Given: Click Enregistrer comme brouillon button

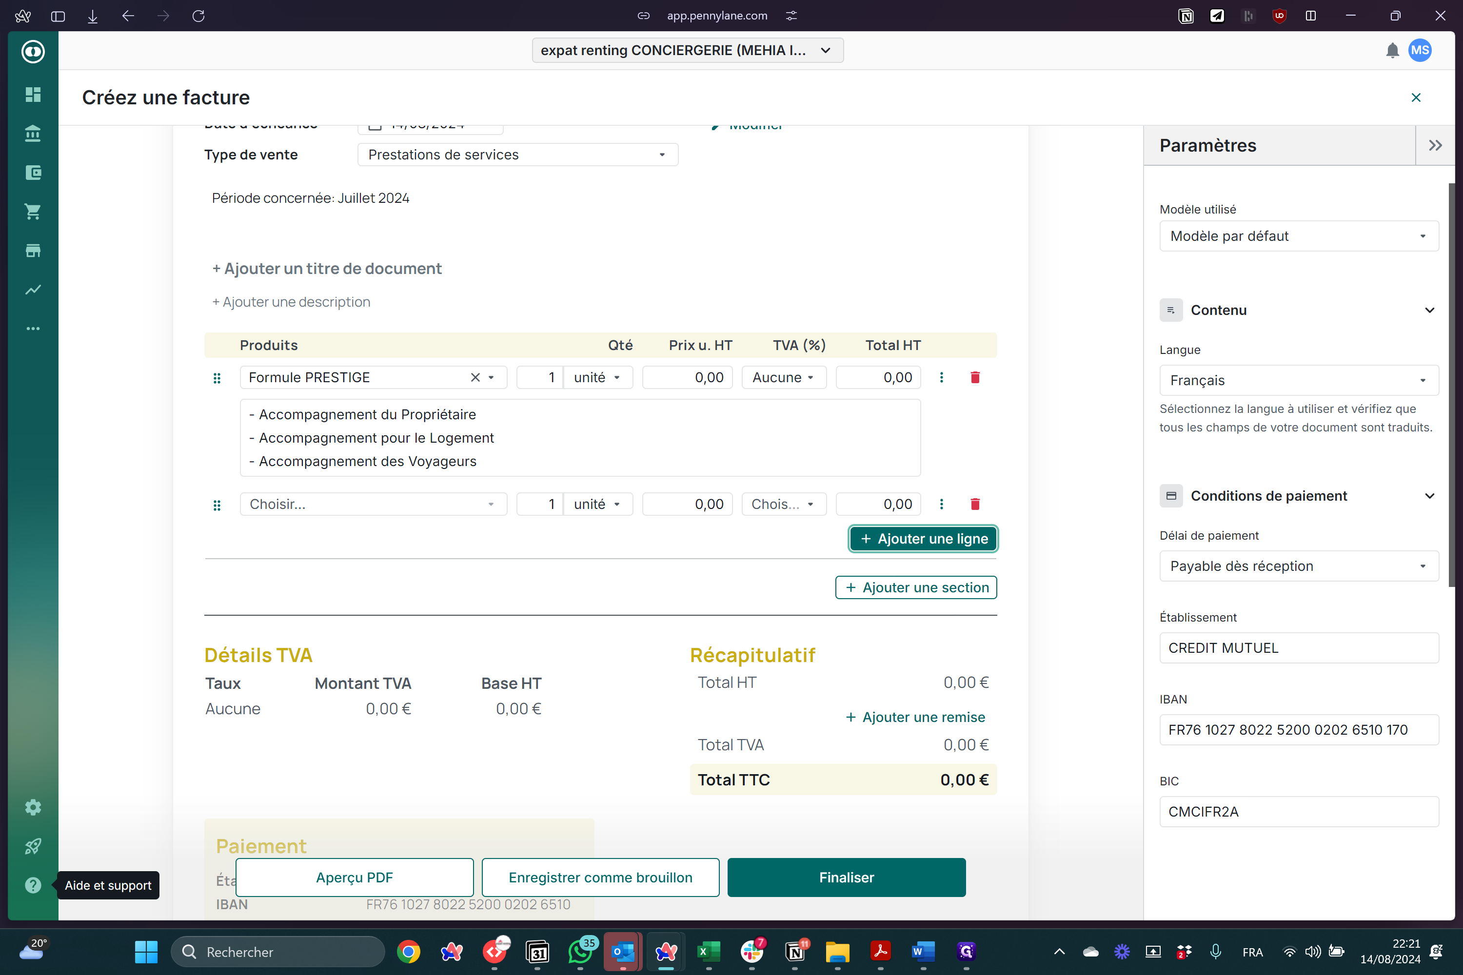Looking at the screenshot, I should pos(600,877).
